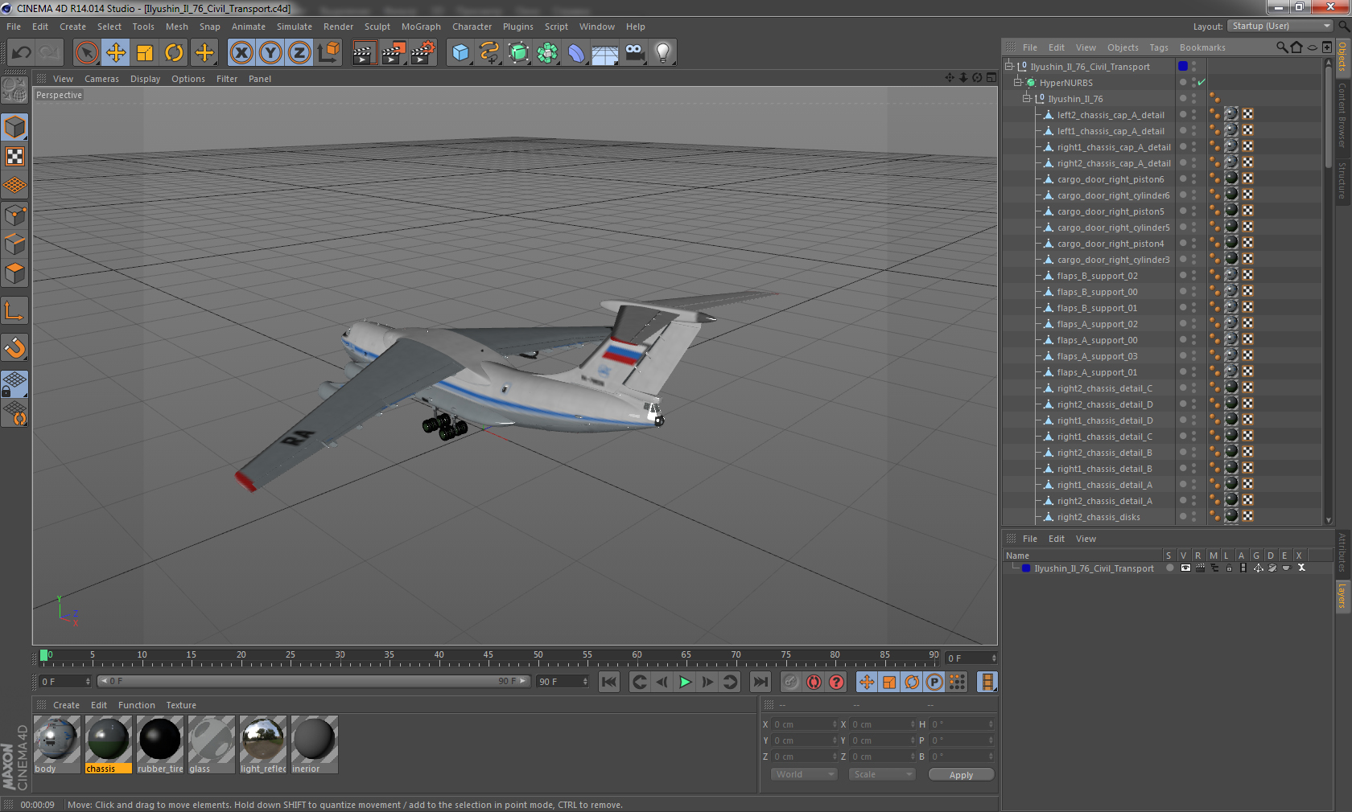Toggle X axis lock icon
The image size is (1352, 812).
[241, 53]
